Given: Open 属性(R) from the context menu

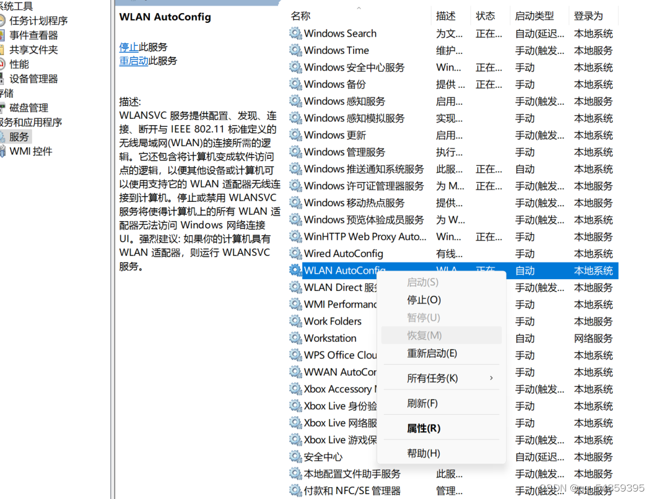Looking at the screenshot, I should 442,428.
